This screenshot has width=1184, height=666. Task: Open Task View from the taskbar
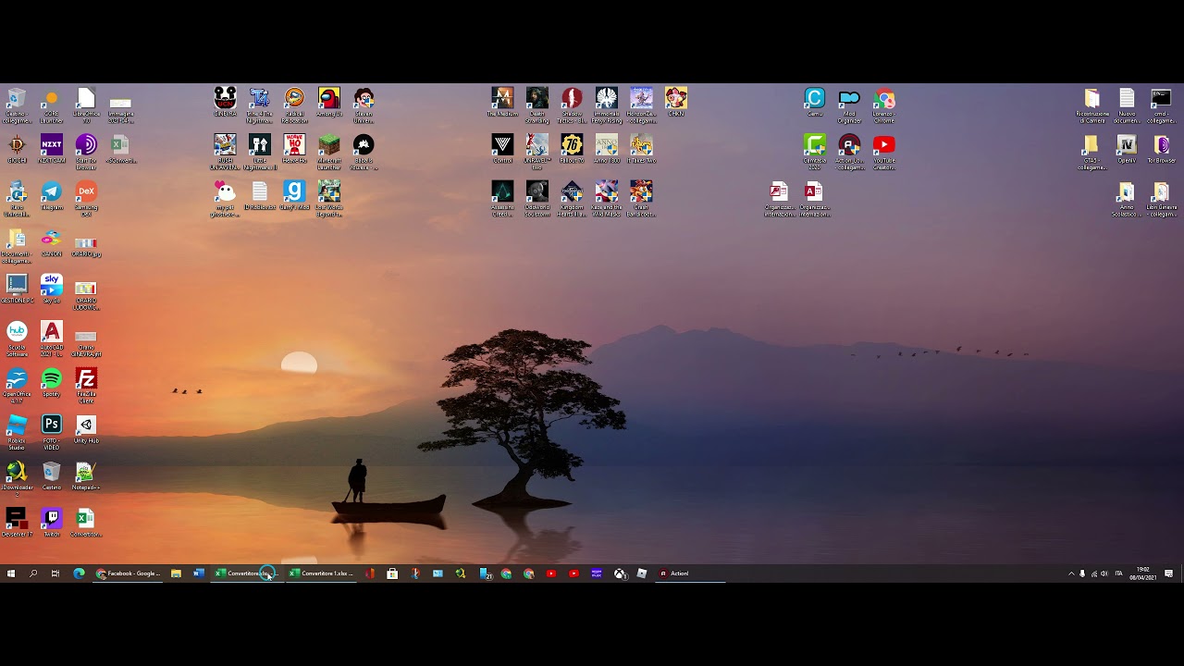click(55, 573)
